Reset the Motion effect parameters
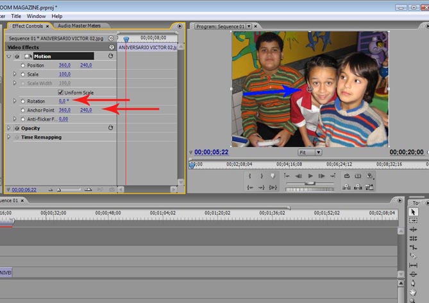 tap(110, 56)
